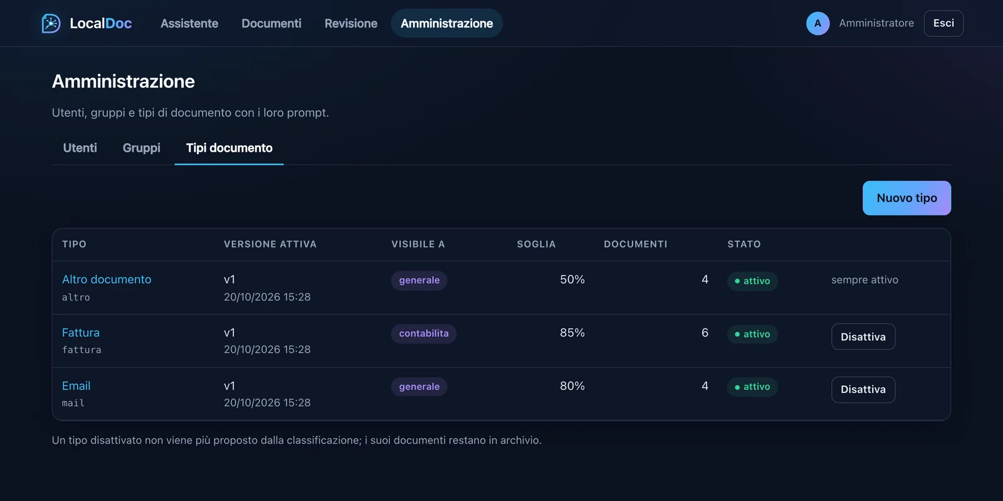Disattiva the Fattura document type

pyautogui.click(x=863, y=336)
